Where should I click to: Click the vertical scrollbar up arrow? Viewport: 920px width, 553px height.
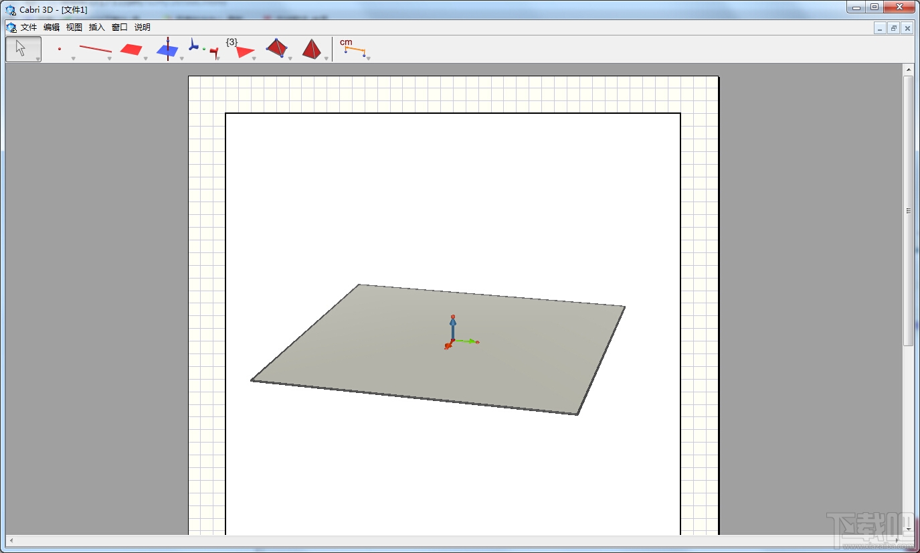click(909, 70)
